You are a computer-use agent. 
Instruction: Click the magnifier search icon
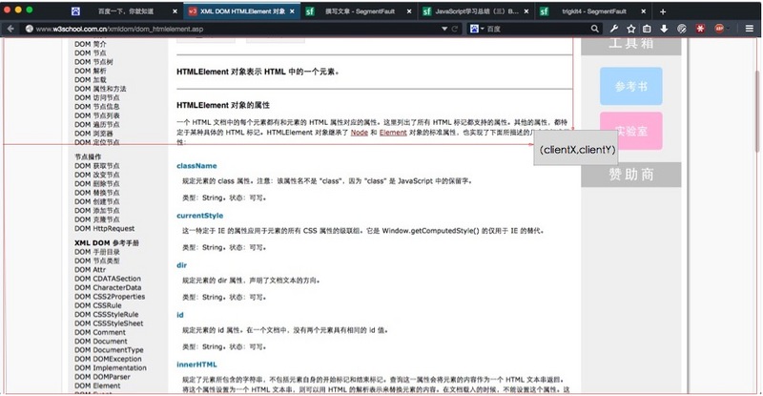point(594,29)
